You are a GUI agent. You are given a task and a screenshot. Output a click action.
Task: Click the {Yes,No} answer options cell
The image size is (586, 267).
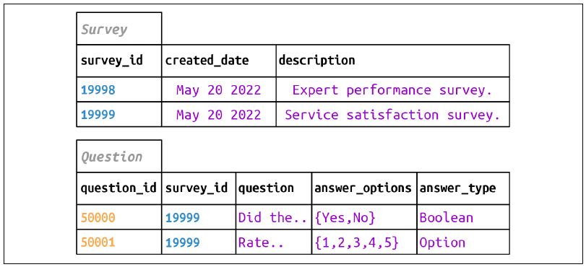coord(364,217)
